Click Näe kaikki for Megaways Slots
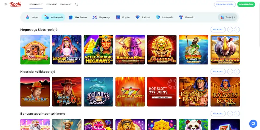The image size is (260, 130). click(218, 30)
